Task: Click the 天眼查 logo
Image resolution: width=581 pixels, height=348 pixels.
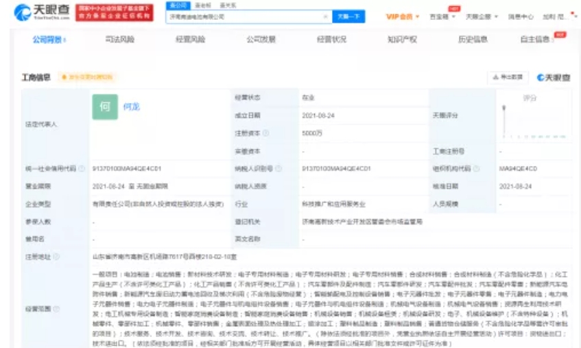Action: pyautogui.click(x=41, y=12)
